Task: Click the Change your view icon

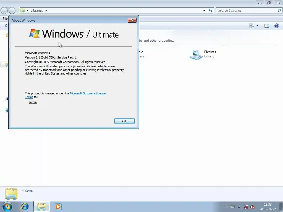Action: point(251,26)
